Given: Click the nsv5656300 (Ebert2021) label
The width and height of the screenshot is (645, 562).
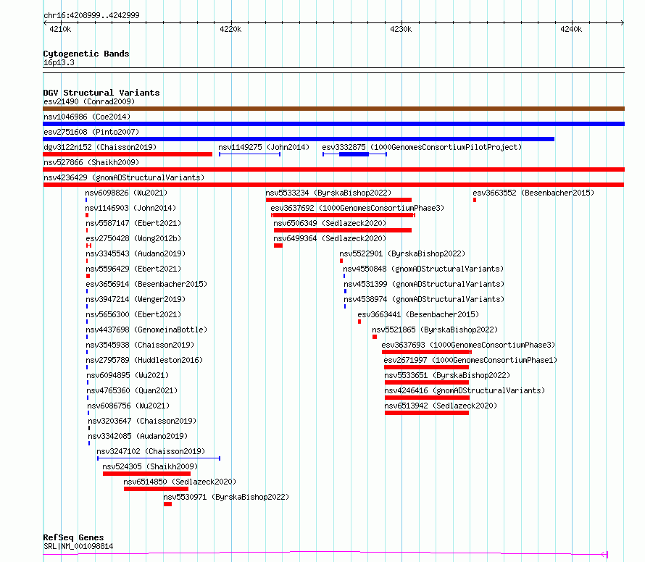Looking at the screenshot, I should 133,314.
